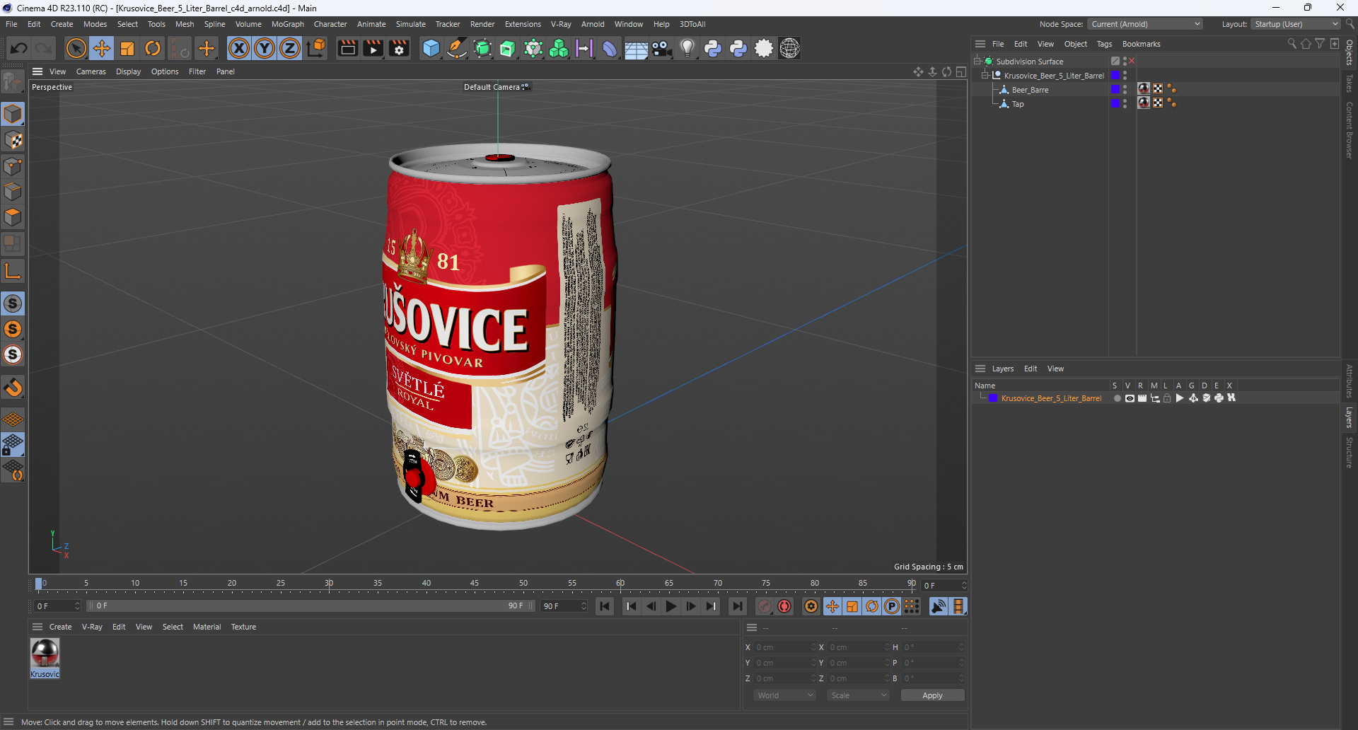Viewport: 1358px width, 730px height.
Task: Click the Undo arrow icon
Action: pyautogui.click(x=19, y=48)
